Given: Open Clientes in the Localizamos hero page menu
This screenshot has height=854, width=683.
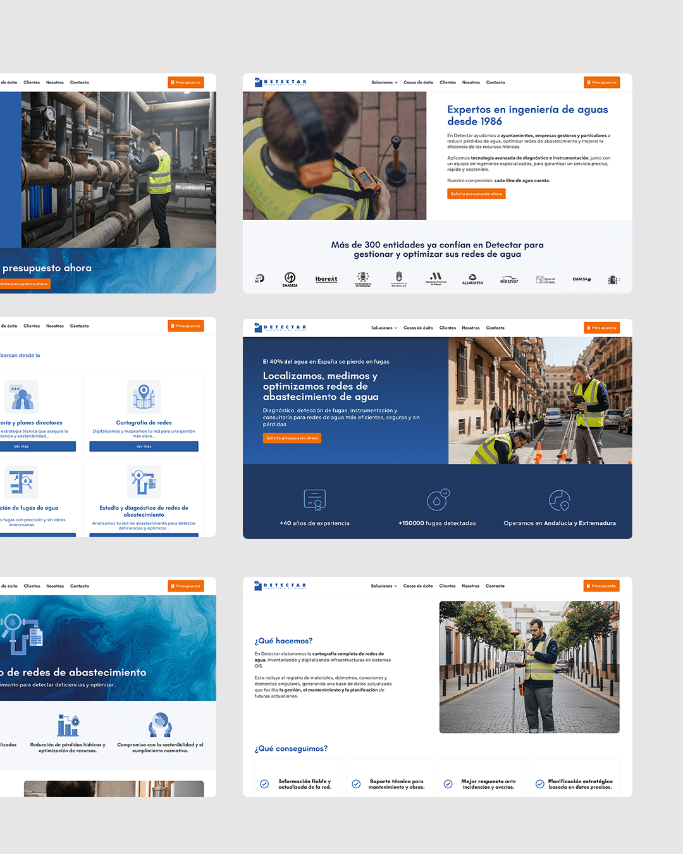Looking at the screenshot, I should [x=448, y=328].
